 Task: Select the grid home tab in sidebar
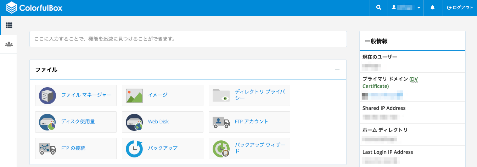9,26
